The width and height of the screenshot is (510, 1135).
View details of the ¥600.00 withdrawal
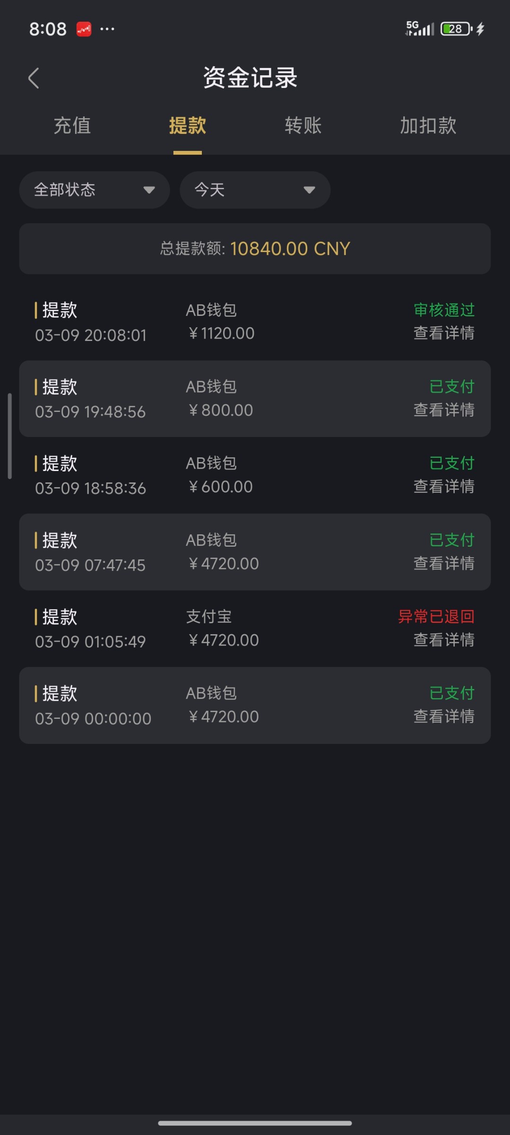point(444,487)
